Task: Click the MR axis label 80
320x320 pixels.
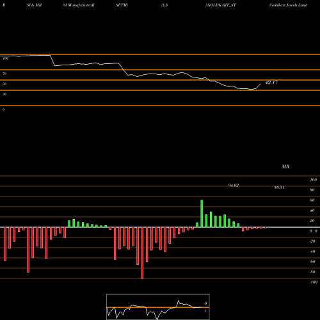Action: (312, 190)
